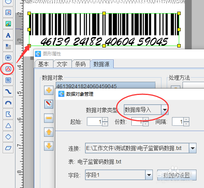Click the 字段1 field value
The width and height of the screenshot is (204, 188).
point(115,175)
